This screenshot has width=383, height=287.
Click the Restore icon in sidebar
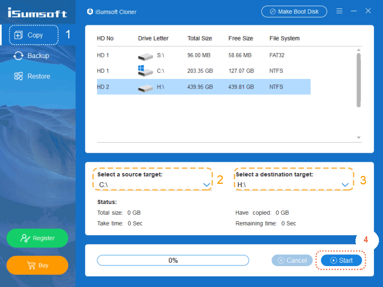click(19, 76)
